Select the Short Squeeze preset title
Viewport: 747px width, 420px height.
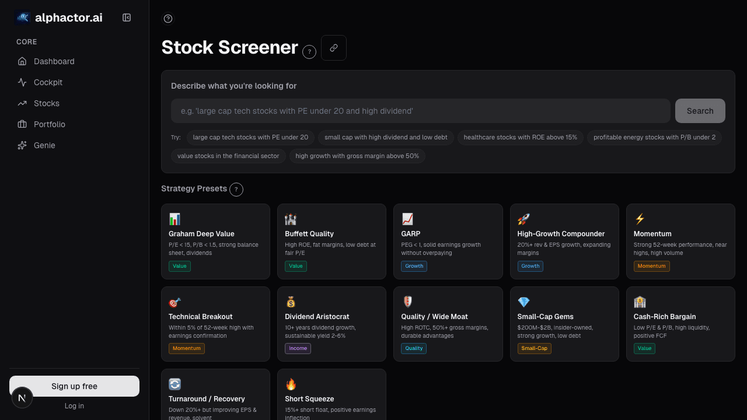pyautogui.click(x=309, y=399)
